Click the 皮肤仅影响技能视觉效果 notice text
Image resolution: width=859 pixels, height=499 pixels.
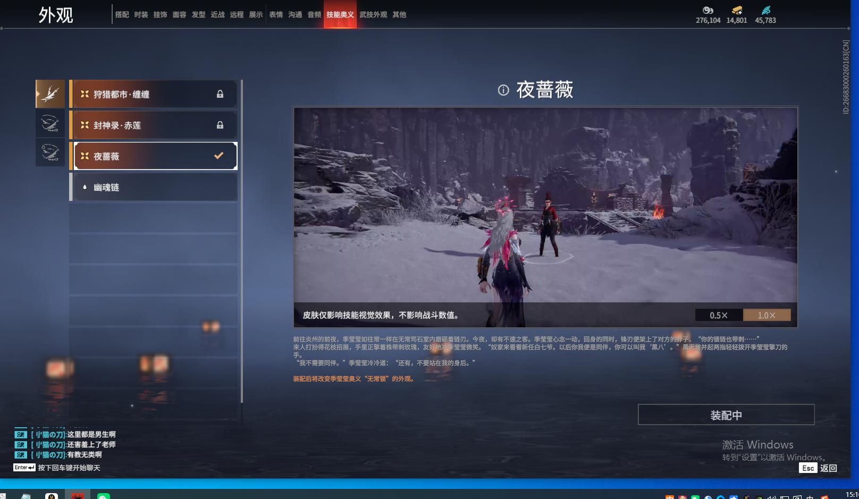[x=381, y=315]
